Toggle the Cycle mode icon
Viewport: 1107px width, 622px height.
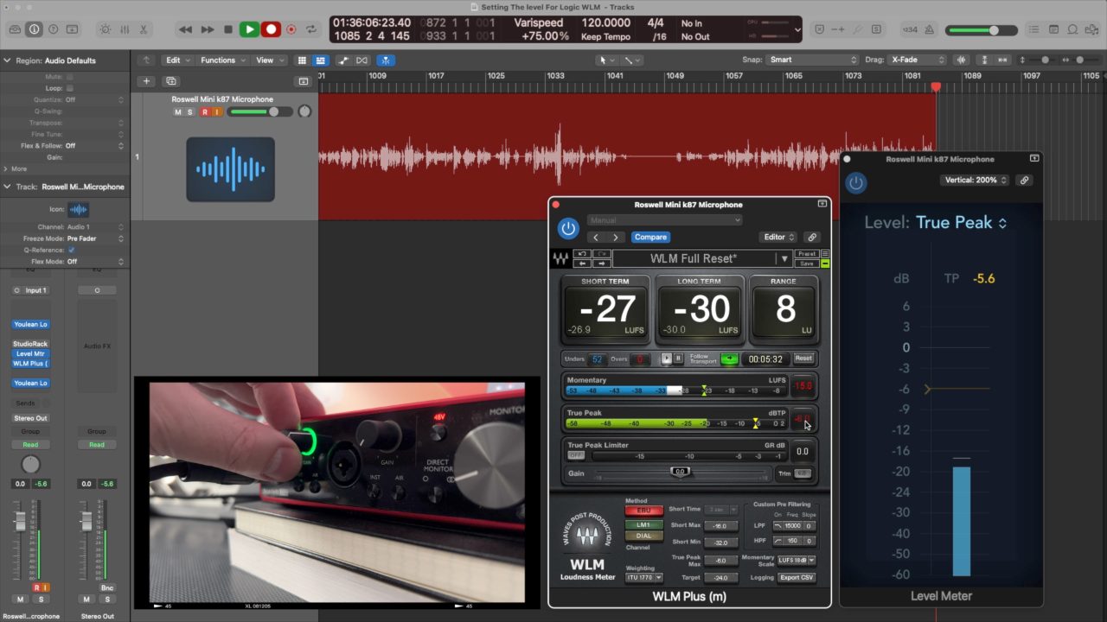(x=310, y=29)
